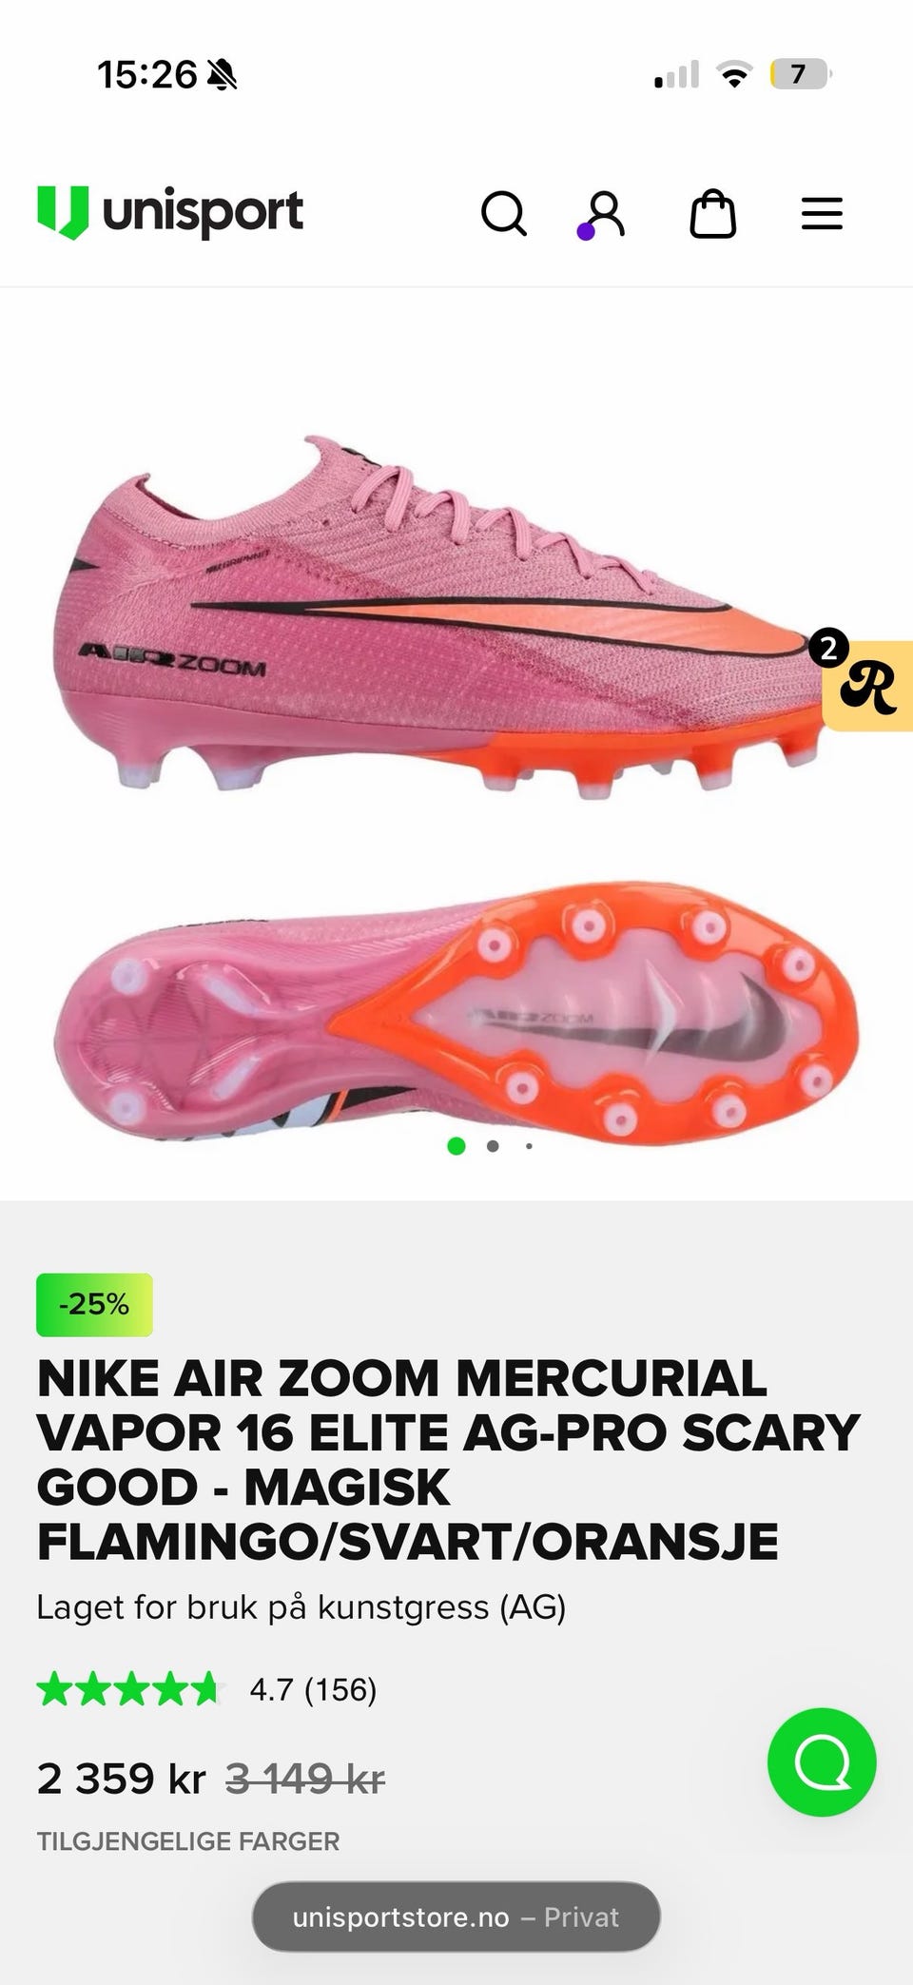Open the shopping bag icon
The width and height of the screenshot is (913, 1985).
point(712,213)
